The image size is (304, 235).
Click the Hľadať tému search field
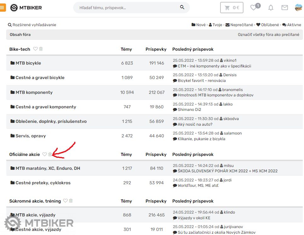click(x=128, y=7)
